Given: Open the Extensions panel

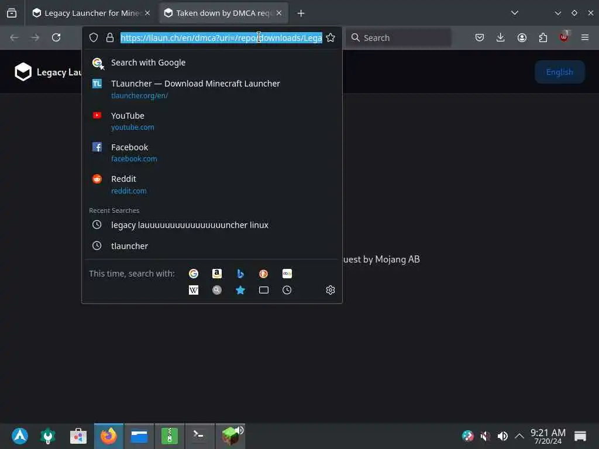Looking at the screenshot, I should pos(543,37).
